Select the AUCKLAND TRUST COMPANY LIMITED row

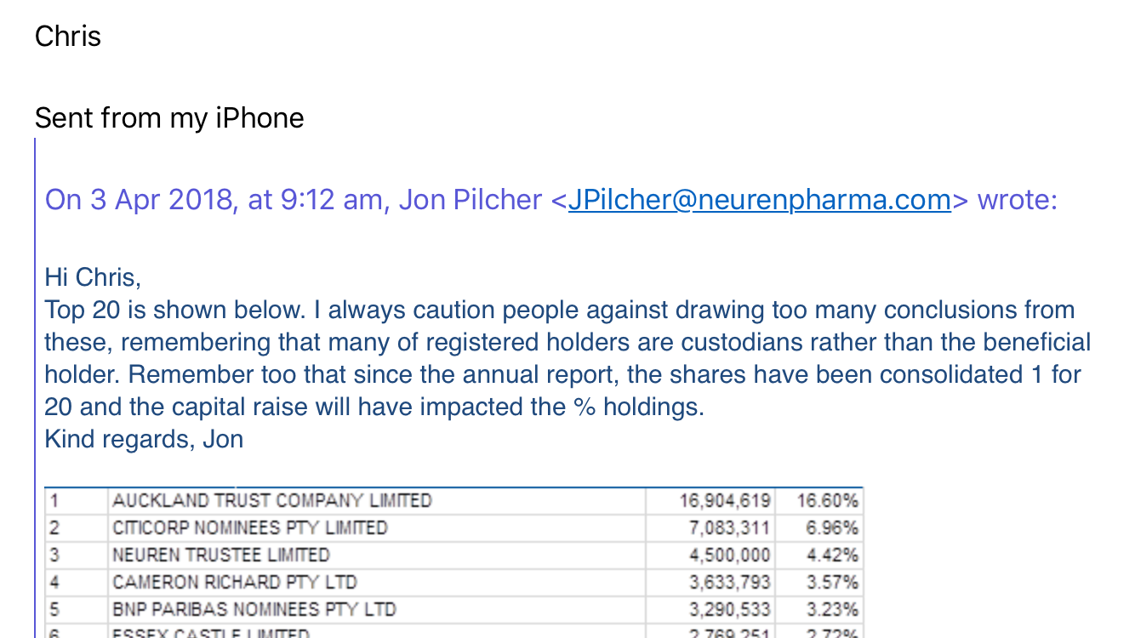453,500
